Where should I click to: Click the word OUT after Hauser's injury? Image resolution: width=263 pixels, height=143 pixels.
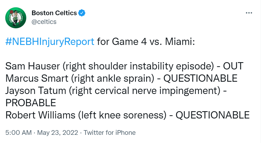pos(233,66)
